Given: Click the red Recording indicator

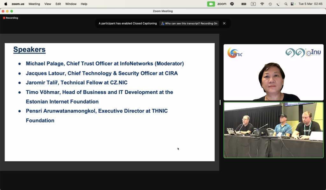Looking at the screenshot, I should coord(11,18).
